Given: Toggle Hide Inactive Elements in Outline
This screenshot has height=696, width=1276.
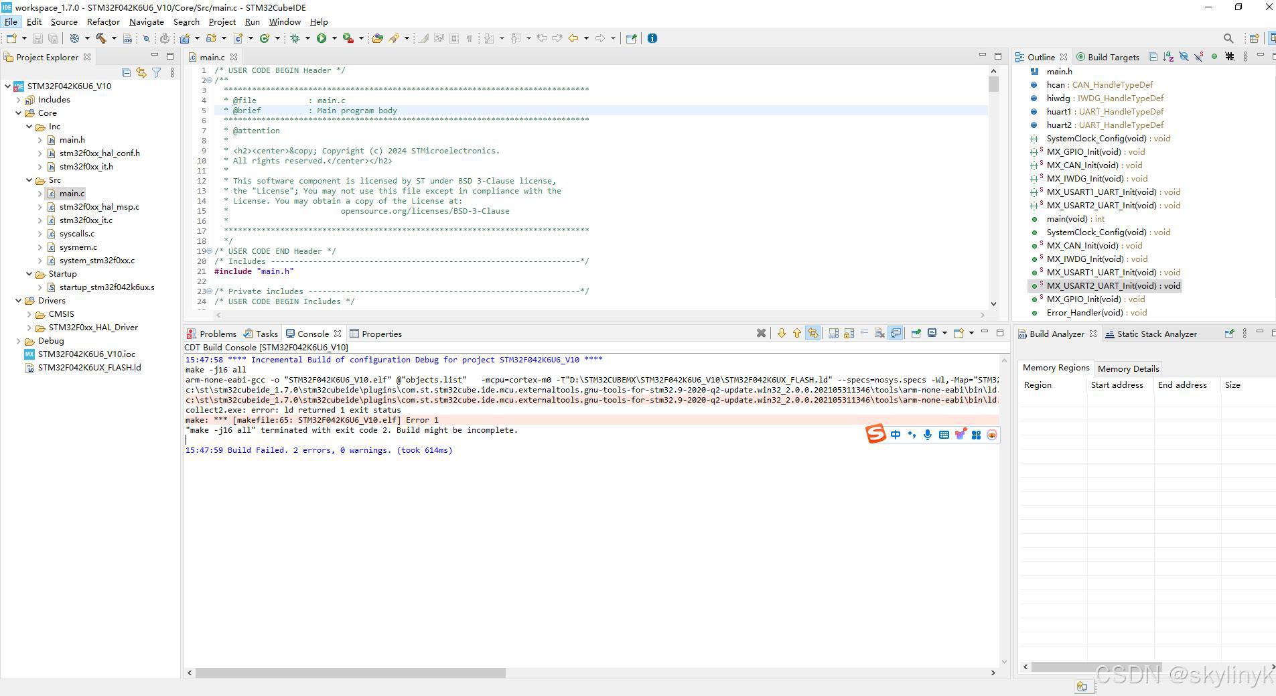Looking at the screenshot, I should pyautogui.click(x=1230, y=57).
